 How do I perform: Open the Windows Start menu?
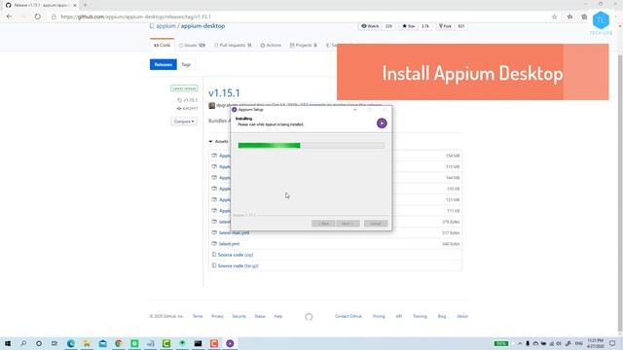coord(8,343)
